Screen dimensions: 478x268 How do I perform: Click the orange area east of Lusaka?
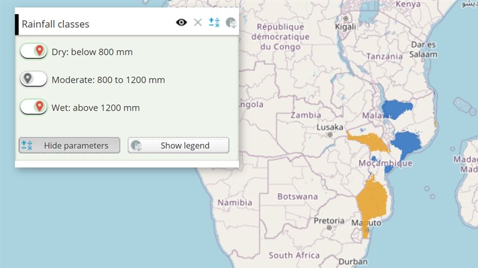click(369, 141)
